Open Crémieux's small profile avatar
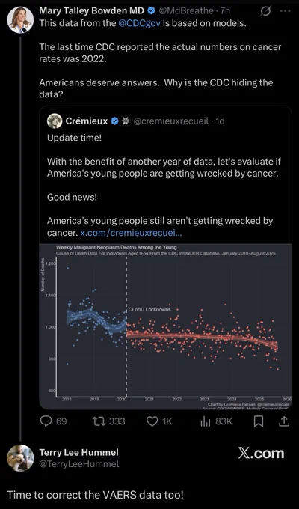The width and height of the screenshot is (299, 509). (x=55, y=121)
